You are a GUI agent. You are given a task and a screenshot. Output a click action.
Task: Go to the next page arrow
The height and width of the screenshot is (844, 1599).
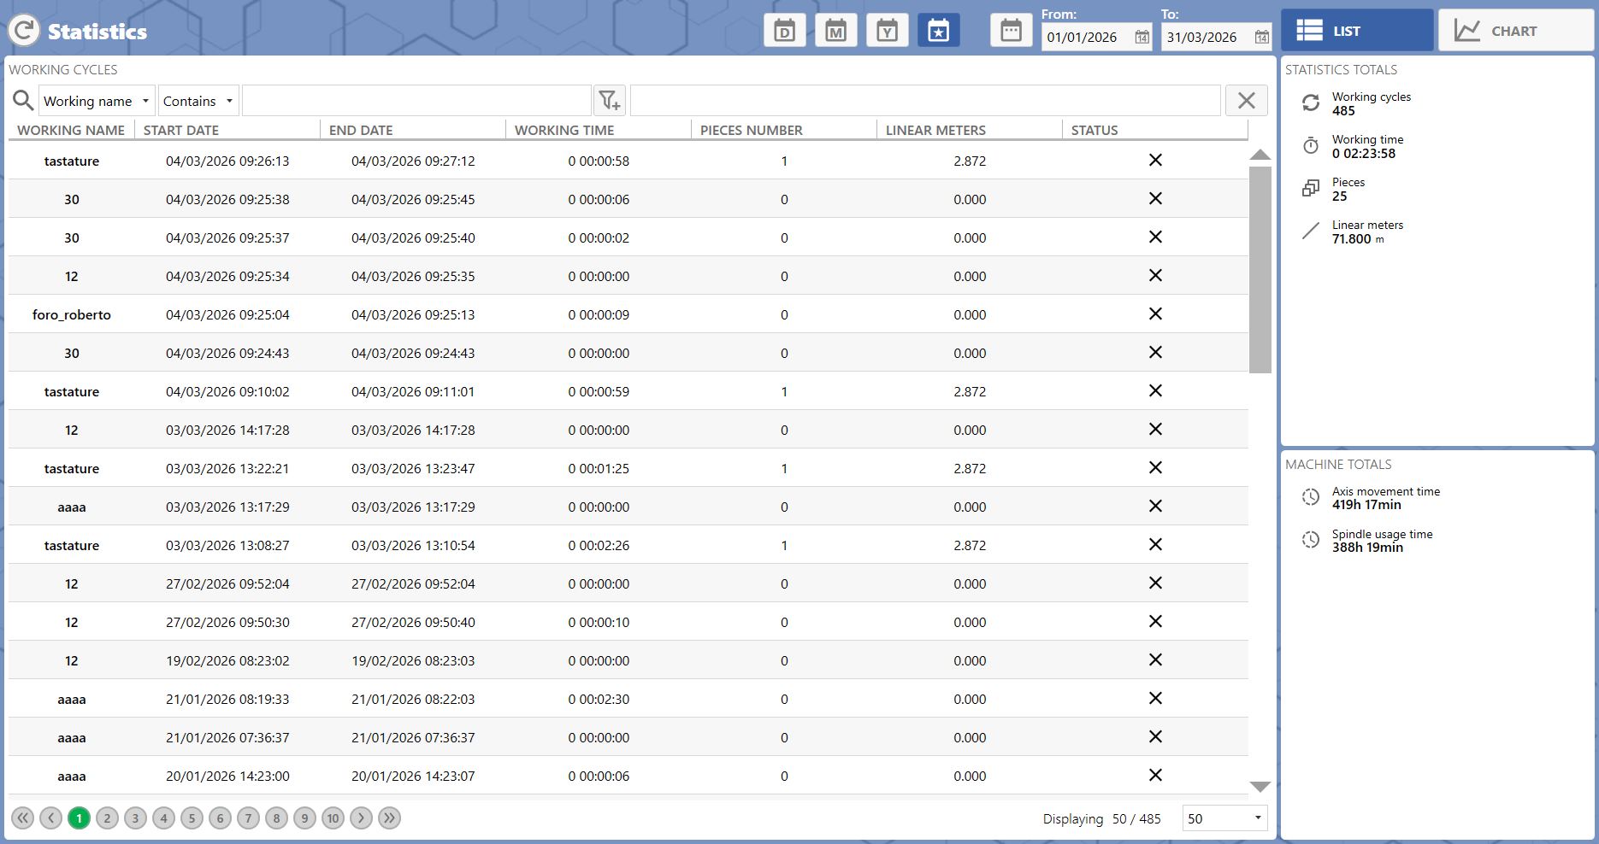point(361,818)
